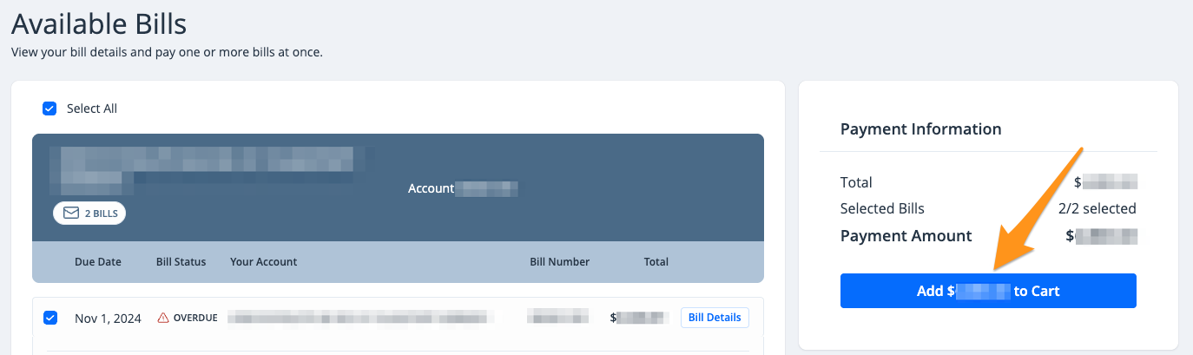This screenshot has width=1193, height=355.
Task: Click the overdue warning triangle icon
Action: pos(163,318)
